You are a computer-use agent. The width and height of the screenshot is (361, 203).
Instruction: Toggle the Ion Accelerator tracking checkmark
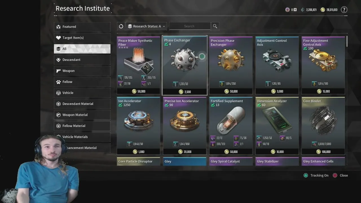pyautogui.click(x=120, y=105)
